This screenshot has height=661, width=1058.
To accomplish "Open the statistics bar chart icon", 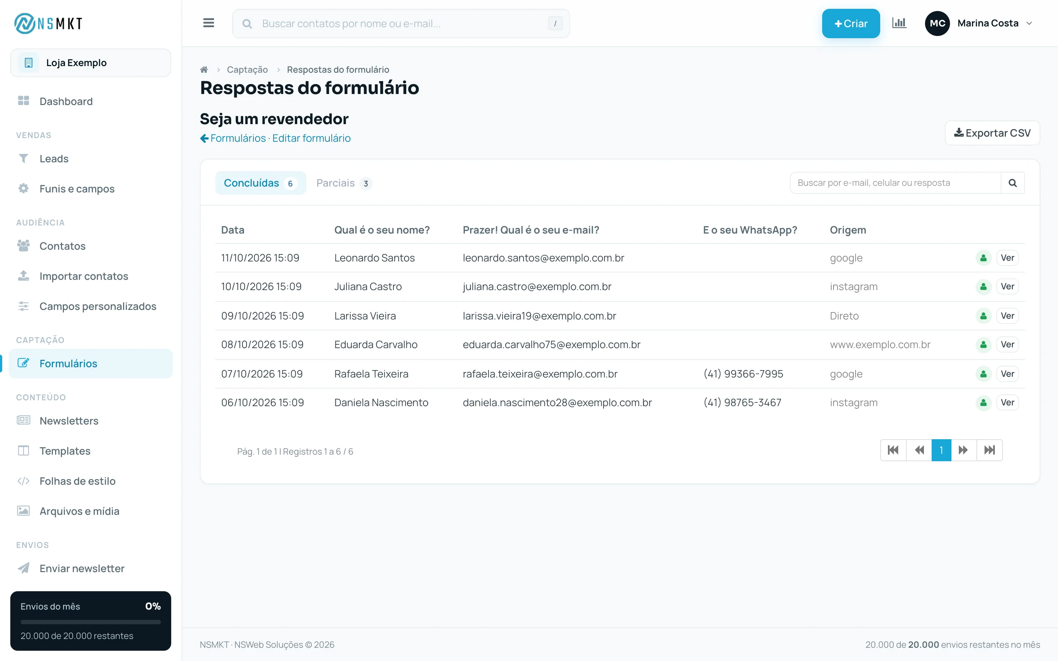I will pyautogui.click(x=899, y=23).
